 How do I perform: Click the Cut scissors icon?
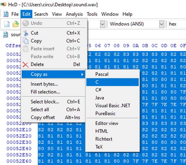(26, 33)
